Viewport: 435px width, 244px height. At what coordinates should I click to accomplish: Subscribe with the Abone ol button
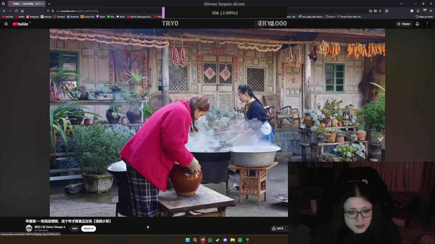pos(89,228)
